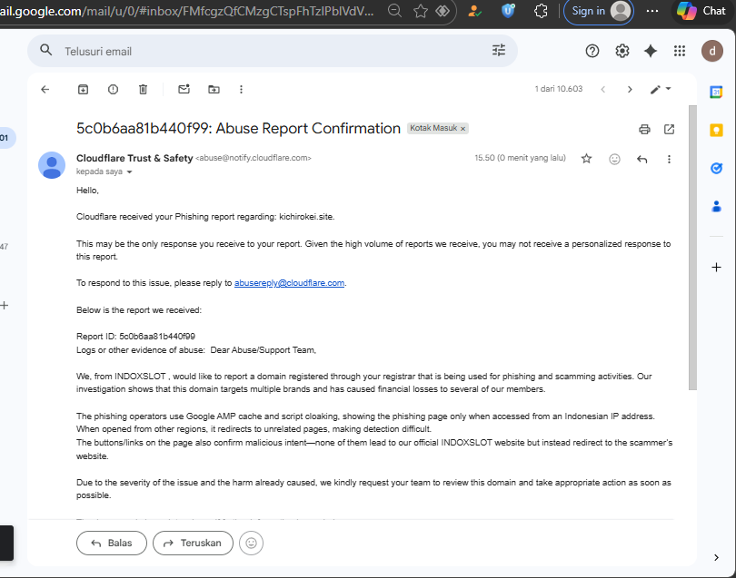This screenshot has width=736, height=578.
Task: Click Telusuri email search field
Action: (273, 51)
